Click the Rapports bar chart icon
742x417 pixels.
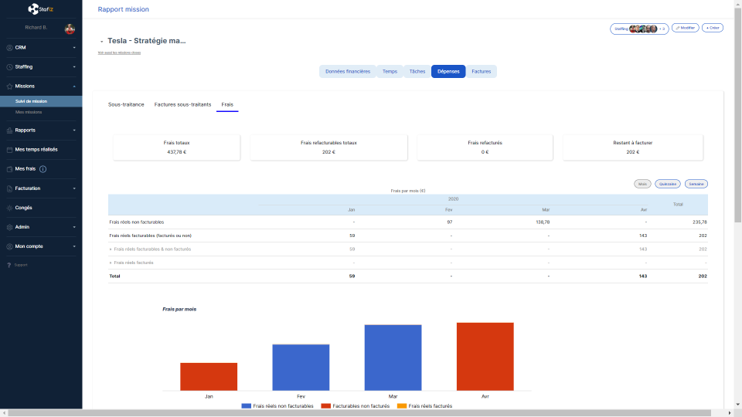tap(9, 131)
